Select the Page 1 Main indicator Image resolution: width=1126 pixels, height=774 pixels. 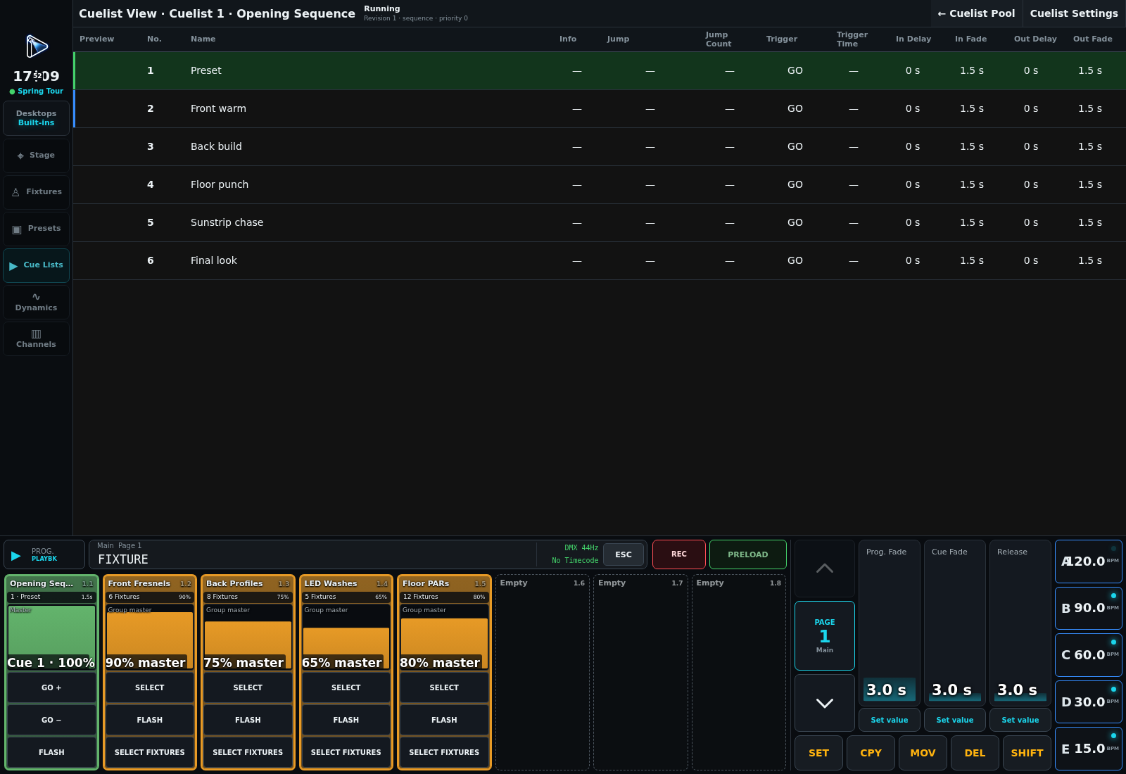[x=824, y=635]
